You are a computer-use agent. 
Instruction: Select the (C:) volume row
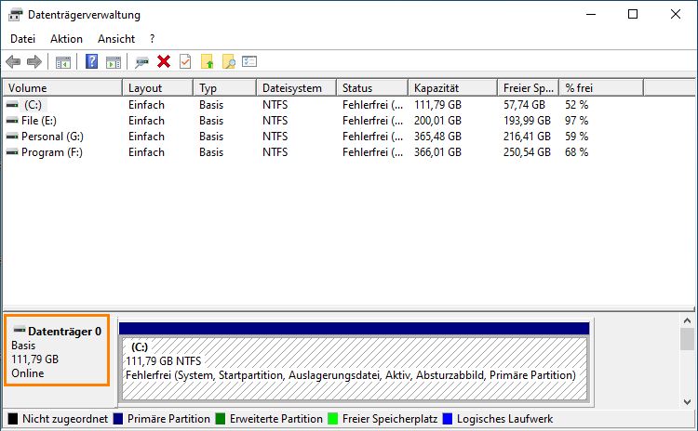tap(324, 105)
